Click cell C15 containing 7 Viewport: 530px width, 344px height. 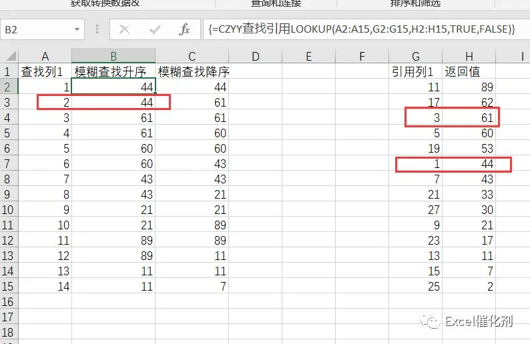192,286
